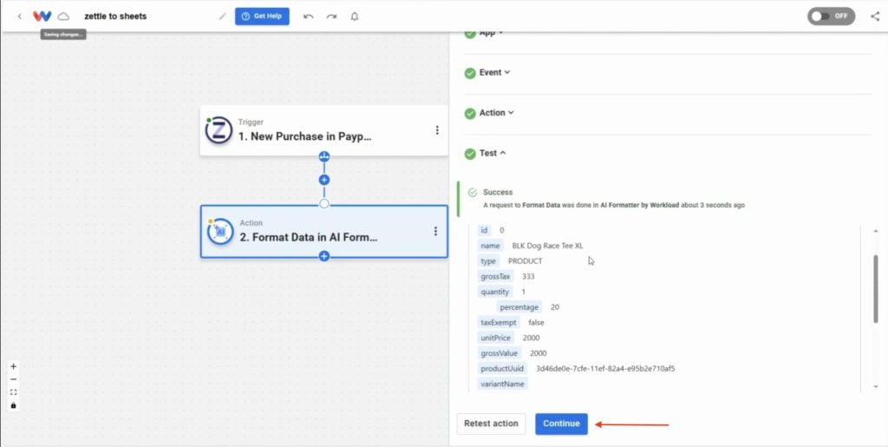Click value 'BLK Dog Race Tee XL'
The width and height of the screenshot is (888, 447).
(x=547, y=246)
